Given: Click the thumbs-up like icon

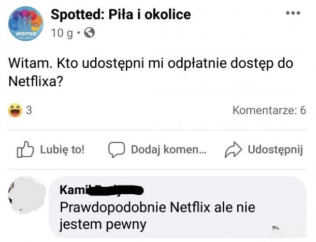Looking at the screenshot, I should pyautogui.click(x=24, y=150).
